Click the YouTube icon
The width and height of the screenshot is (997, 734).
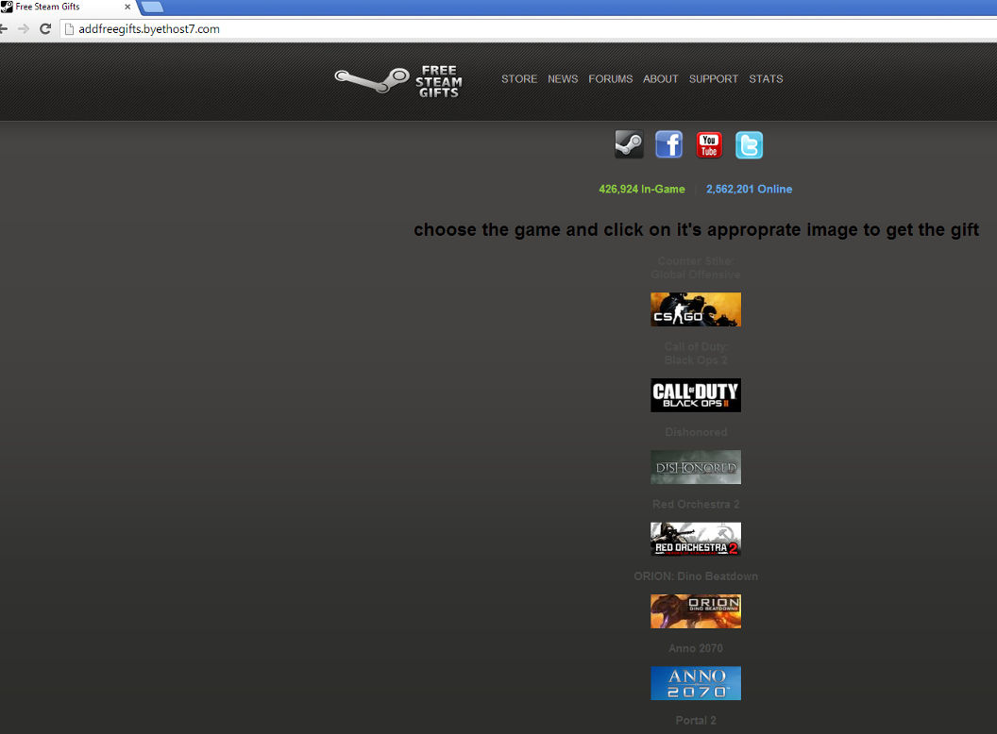pos(709,145)
